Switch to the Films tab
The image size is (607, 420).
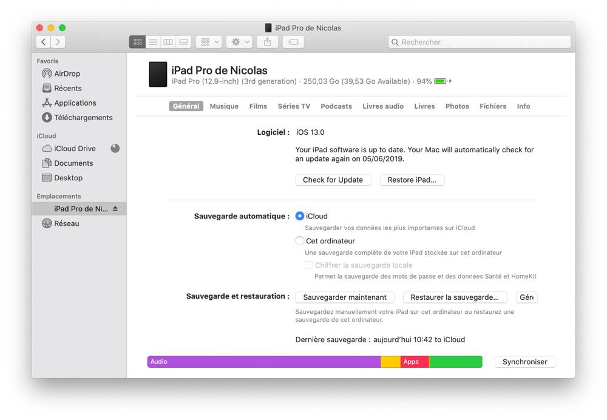(x=258, y=106)
